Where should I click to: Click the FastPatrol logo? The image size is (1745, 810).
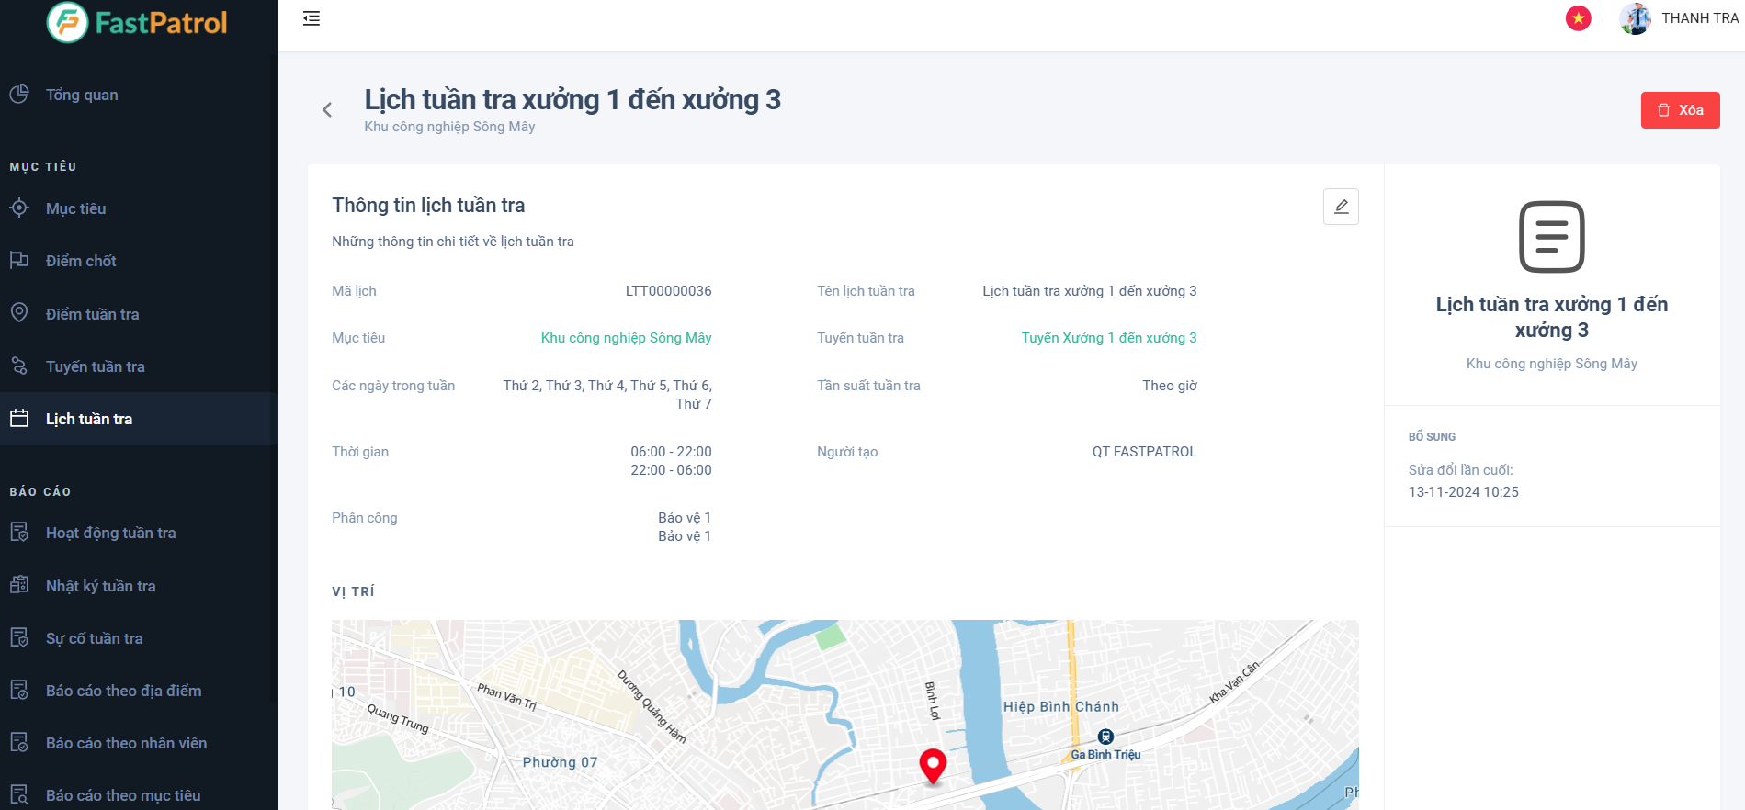[137, 22]
